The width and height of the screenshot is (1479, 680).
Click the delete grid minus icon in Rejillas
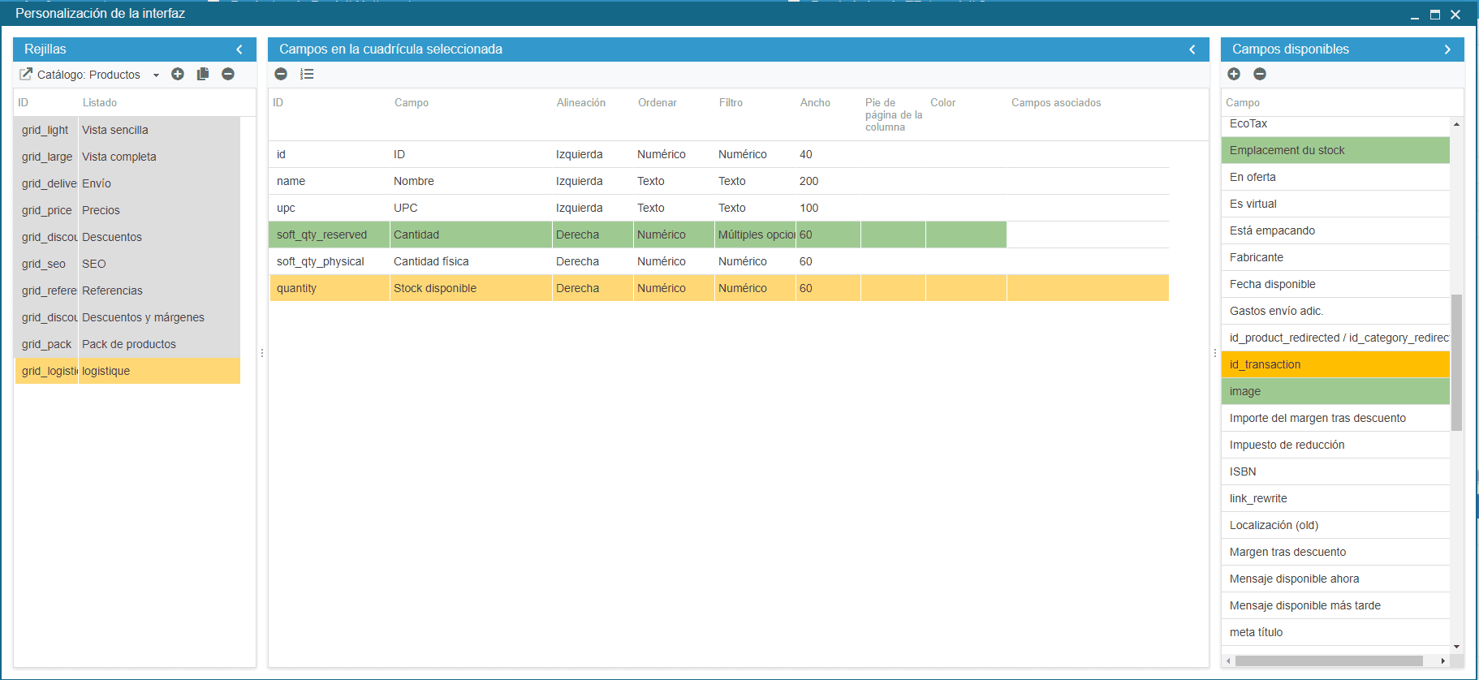pos(228,74)
